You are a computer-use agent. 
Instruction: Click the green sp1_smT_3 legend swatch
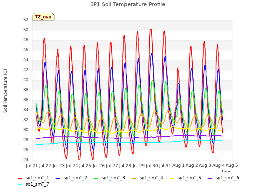point(96,178)
